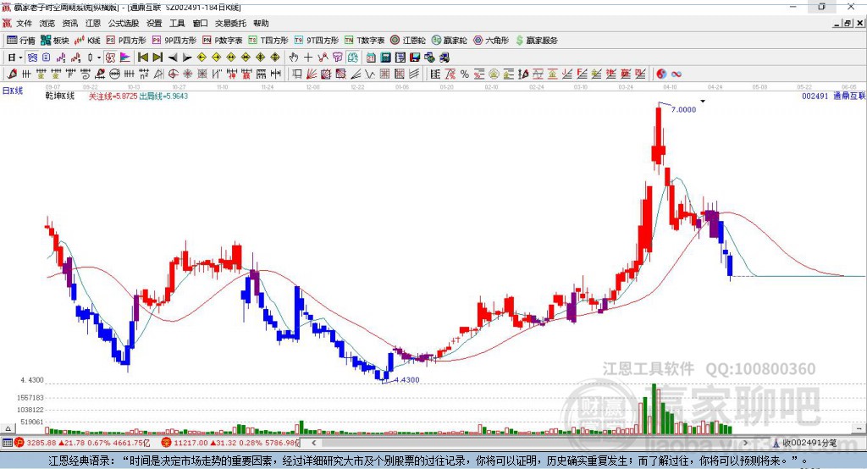Select the fan lines Gann angle tool
The image size is (867, 469).
(x=312, y=74)
